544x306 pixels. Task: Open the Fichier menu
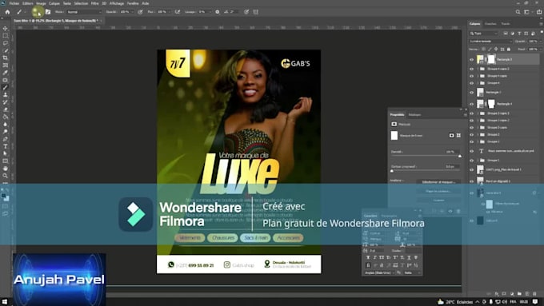[14, 3]
